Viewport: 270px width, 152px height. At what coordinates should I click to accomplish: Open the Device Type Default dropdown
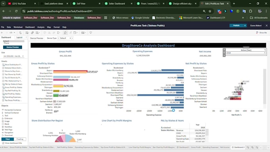(65, 38)
